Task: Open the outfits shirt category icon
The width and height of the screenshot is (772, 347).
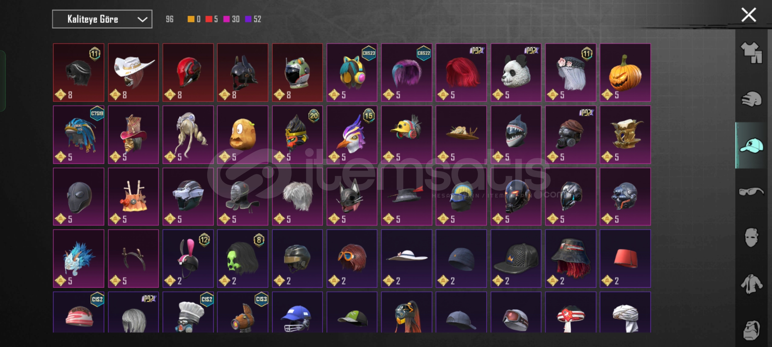Action: (x=751, y=52)
